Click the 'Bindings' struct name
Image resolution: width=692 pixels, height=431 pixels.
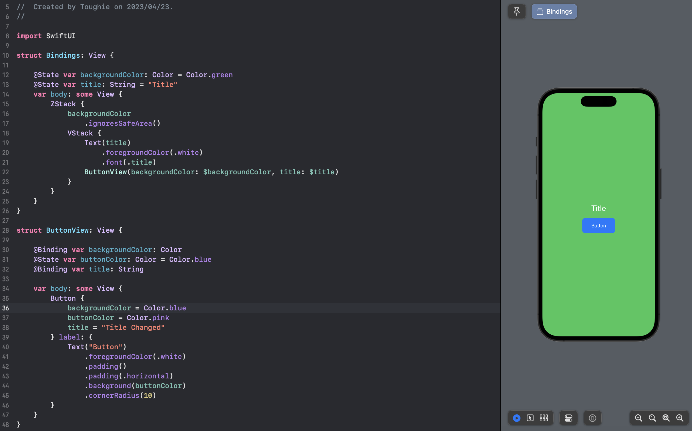(63, 55)
